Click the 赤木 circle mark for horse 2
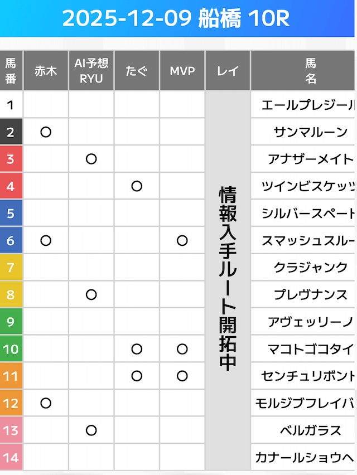This screenshot has height=475, width=357. (46, 132)
